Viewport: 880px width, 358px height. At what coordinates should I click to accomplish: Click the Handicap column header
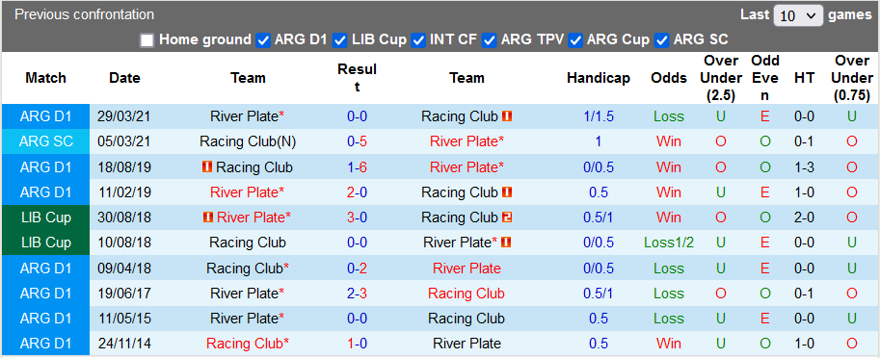(x=599, y=78)
